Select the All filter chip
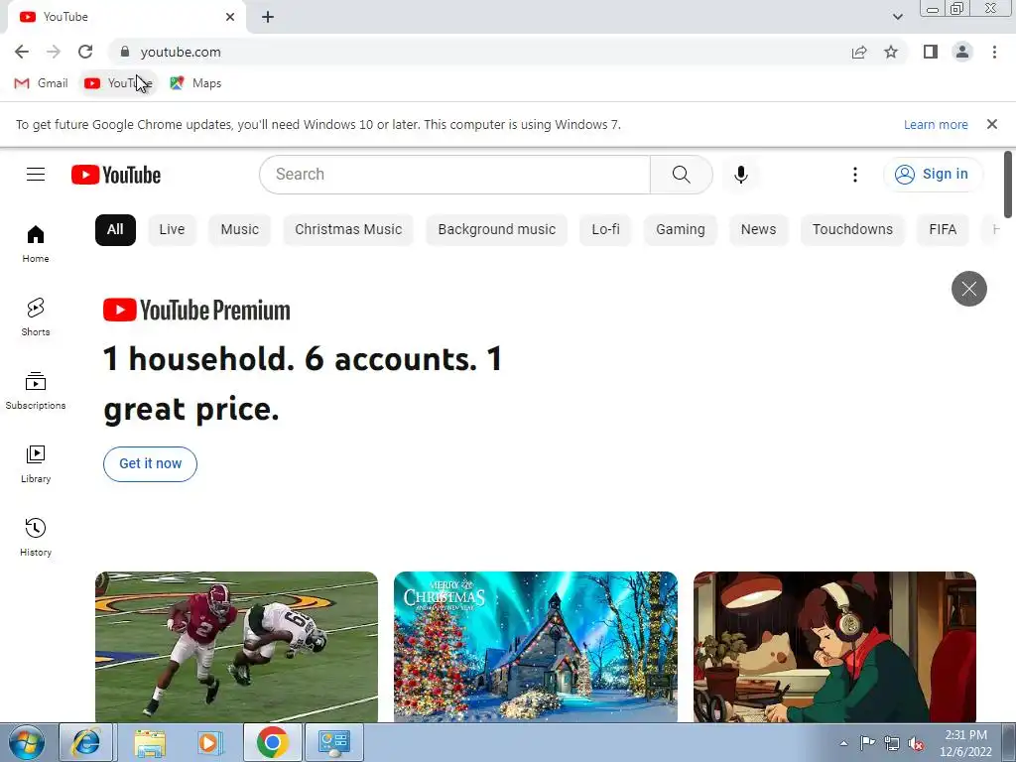 pyautogui.click(x=115, y=230)
